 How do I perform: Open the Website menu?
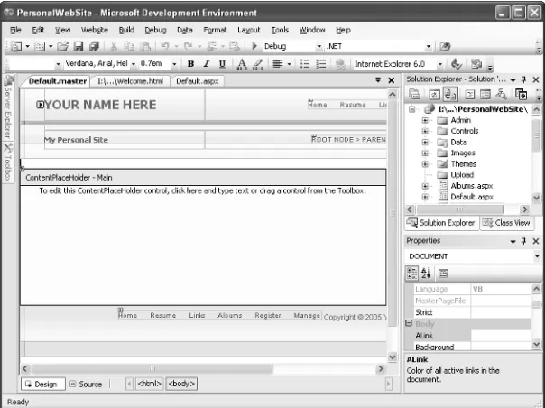pyautogui.click(x=95, y=30)
